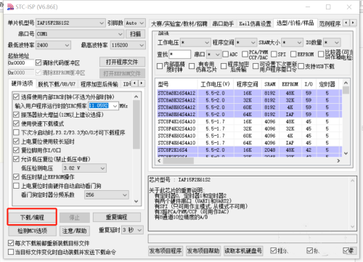Switch to 范例程序 tab
This screenshot has height=262, width=363.
pos(330,24)
